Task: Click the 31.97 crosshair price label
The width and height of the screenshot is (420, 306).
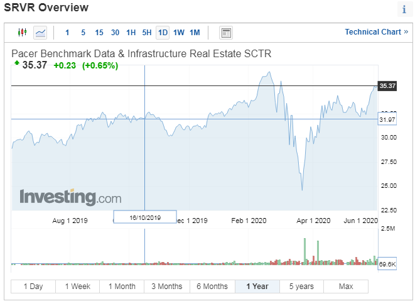Action: pyautogui.click(x=387, y=119)
